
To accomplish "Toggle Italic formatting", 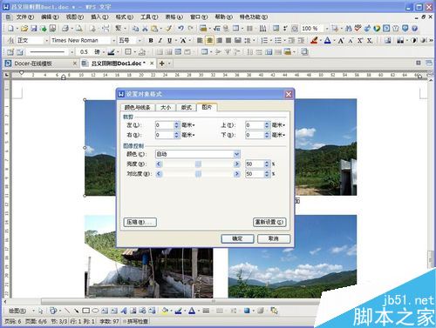I will pyautogui.click(x=160, y=40).
